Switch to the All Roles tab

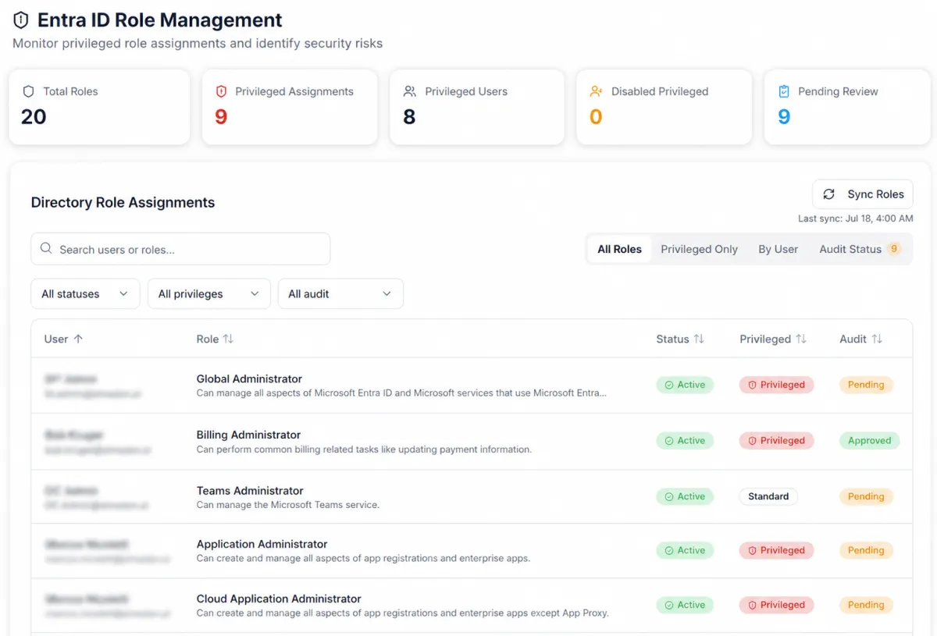point(619,249)
